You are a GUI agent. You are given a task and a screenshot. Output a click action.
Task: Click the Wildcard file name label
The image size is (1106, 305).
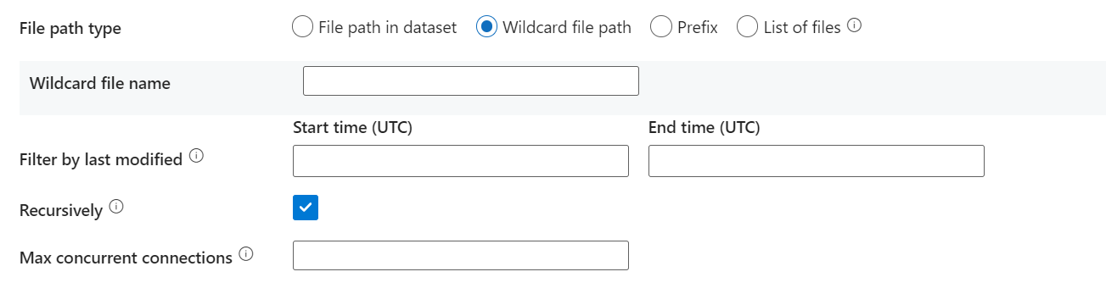click(x=100, y=83)
